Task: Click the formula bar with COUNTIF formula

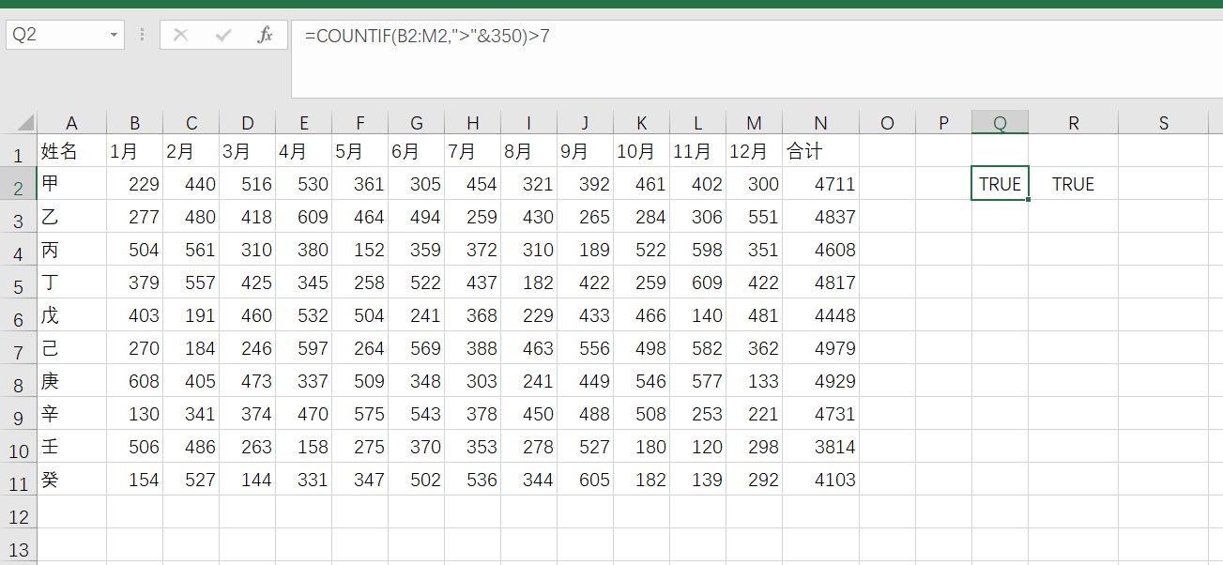Action: 751,38
